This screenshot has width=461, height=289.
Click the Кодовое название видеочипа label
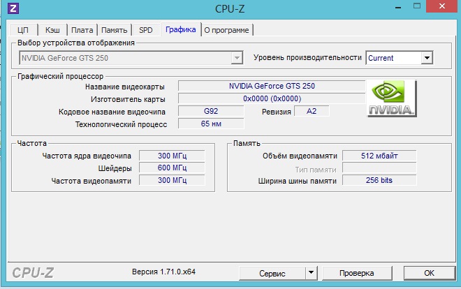coord(112,112)
